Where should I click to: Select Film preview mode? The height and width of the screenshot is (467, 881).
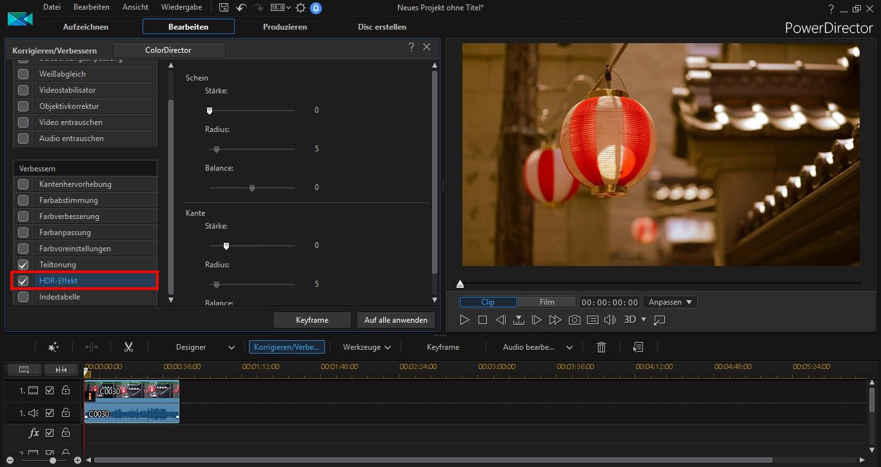pos(547,302)
